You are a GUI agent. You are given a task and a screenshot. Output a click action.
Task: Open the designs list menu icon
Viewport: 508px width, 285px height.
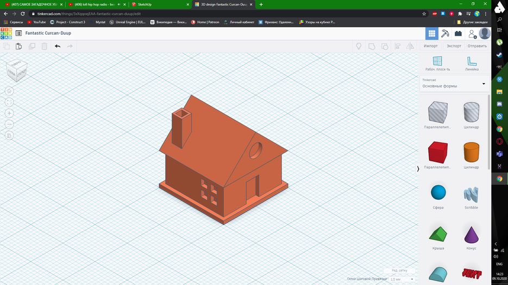coord(18,33)
